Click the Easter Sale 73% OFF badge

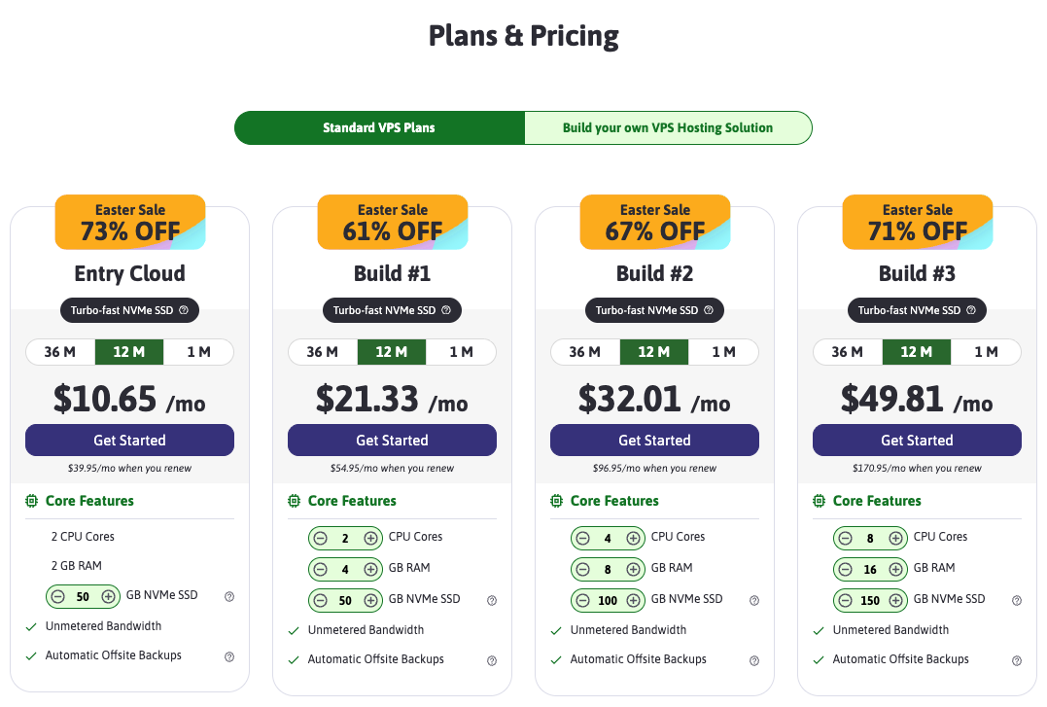pyautogui.click(x=129, y=222)
